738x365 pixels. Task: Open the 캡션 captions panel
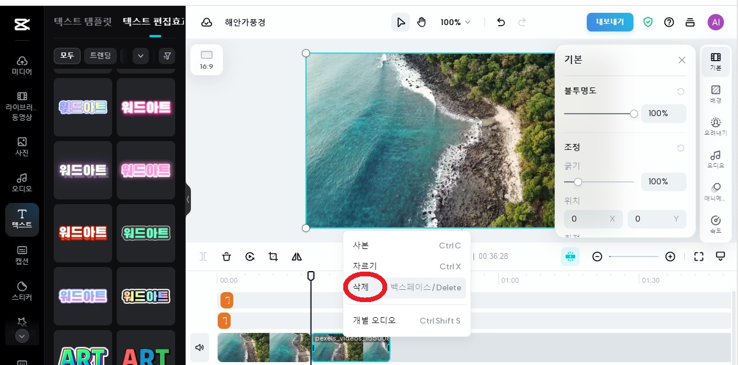pos(22,255)
